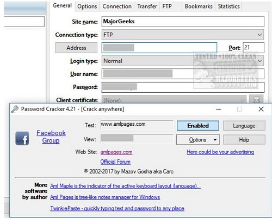Toggle the Enabled button
Viewport: 272px width, 219px height.
click(198, 126)
